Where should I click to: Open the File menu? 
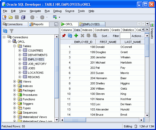coord(5,11)
